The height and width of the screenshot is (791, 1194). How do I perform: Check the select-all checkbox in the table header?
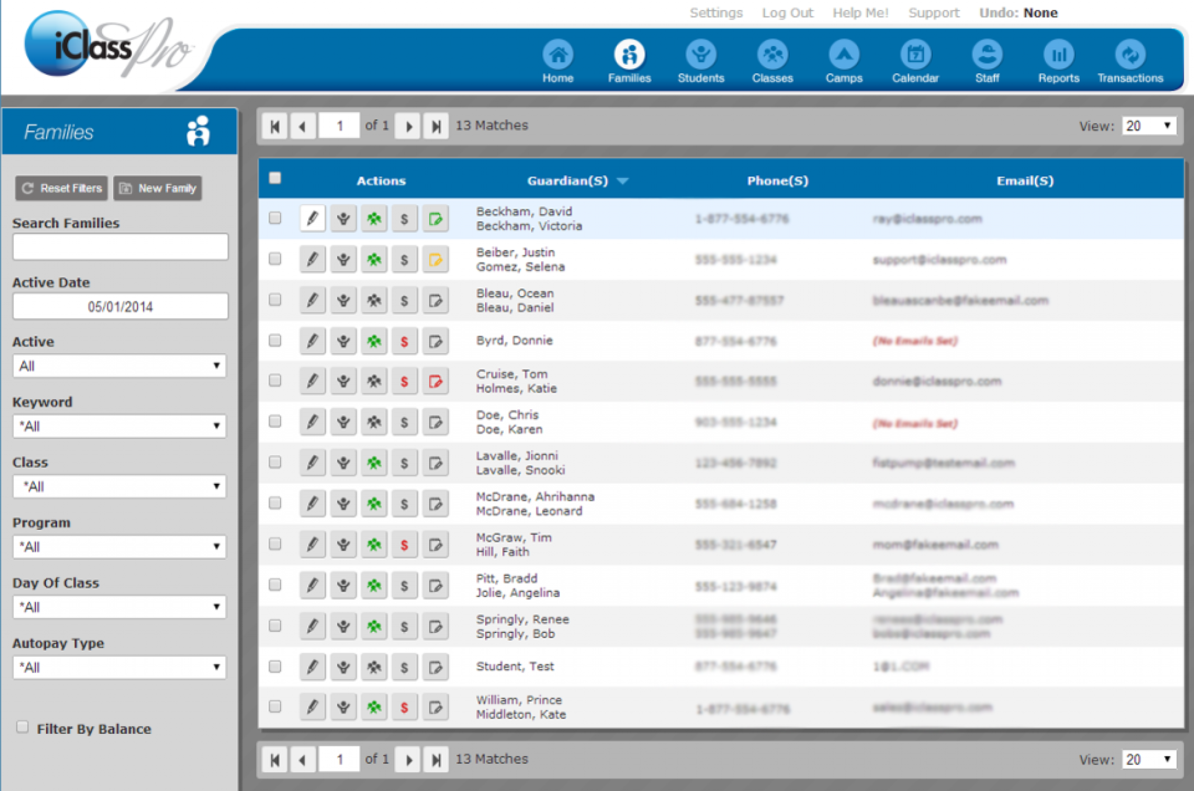click(x=275, y=177)
